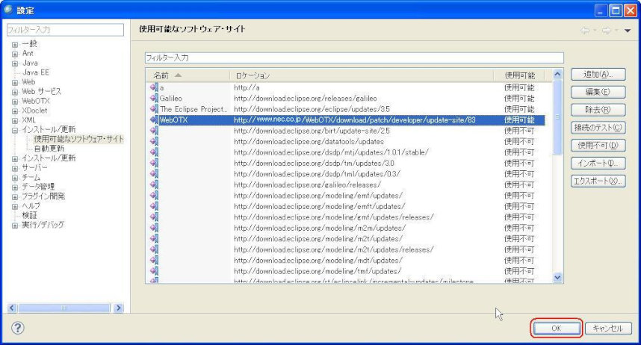641x345 pixels.
Task: Click the OK button
Action: point(556,328)
